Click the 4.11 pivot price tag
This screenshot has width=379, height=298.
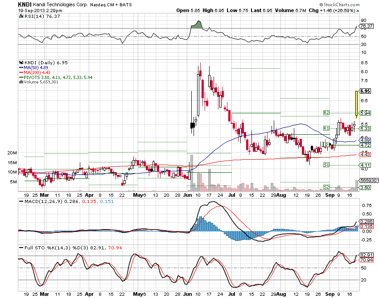365,166
